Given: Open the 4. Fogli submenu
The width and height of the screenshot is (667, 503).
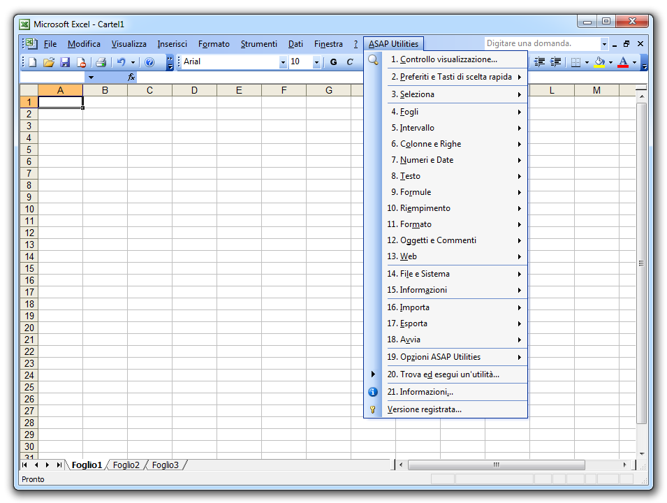Looking at the screenshot, I should pyautogui.click(x=446, y=112).
